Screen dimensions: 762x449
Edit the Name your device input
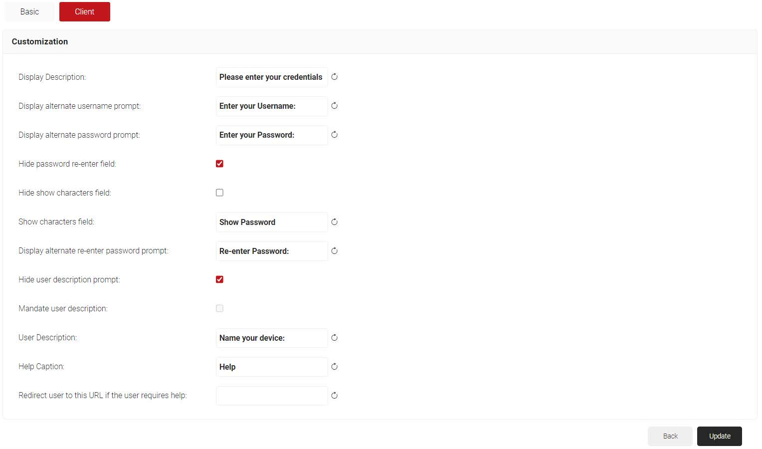pyautogui.click(x=272, y=338)
